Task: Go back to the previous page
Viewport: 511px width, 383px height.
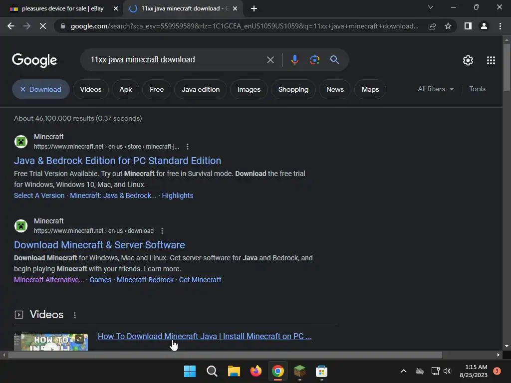Action: [x=11, y=26]
